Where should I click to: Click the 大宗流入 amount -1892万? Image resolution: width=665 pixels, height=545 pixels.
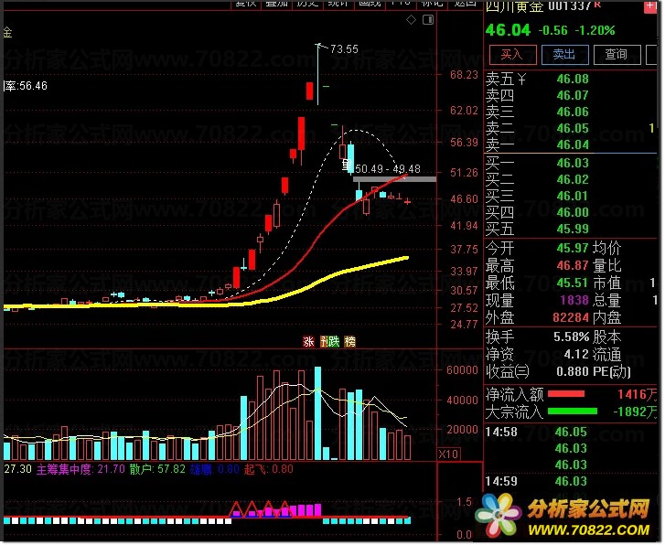(635, 411)
